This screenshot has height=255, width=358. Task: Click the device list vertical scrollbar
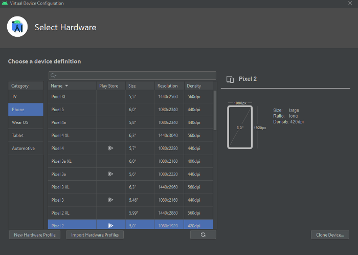(215, 110)
